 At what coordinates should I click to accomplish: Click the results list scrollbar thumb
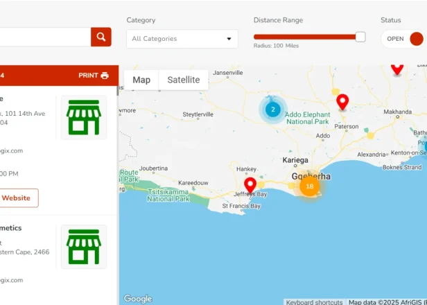118,91
